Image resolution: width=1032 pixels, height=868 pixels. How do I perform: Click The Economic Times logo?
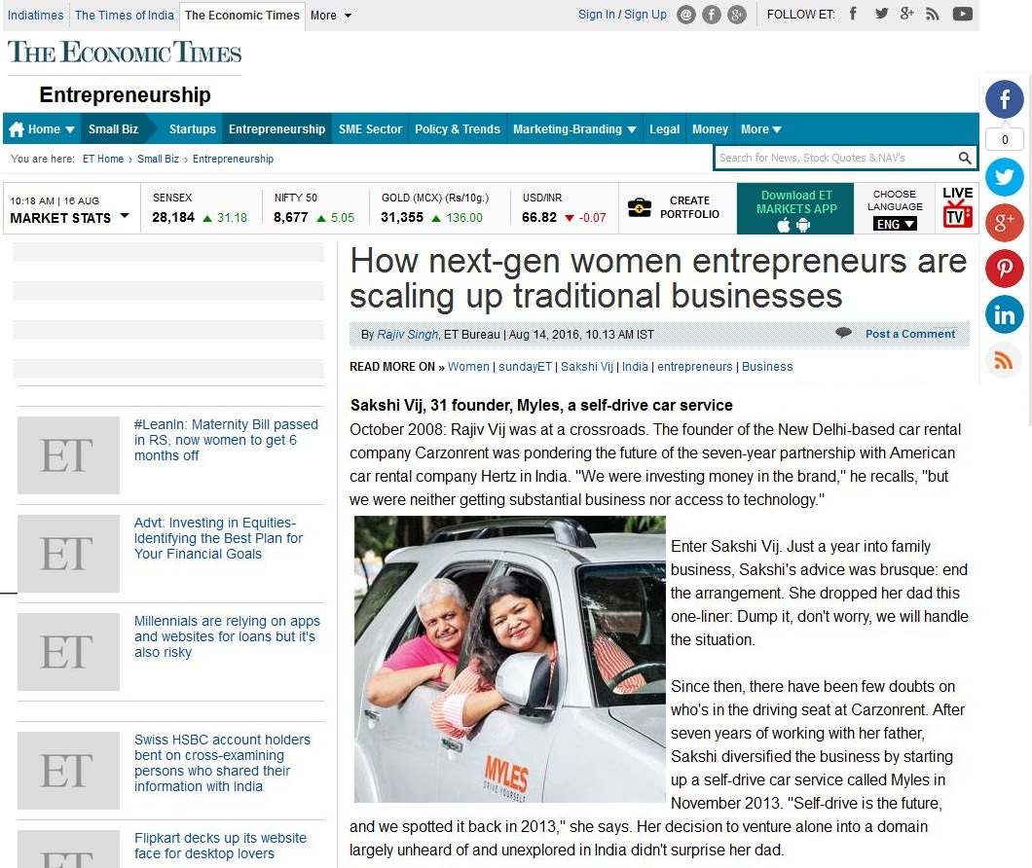coord(125,53)
